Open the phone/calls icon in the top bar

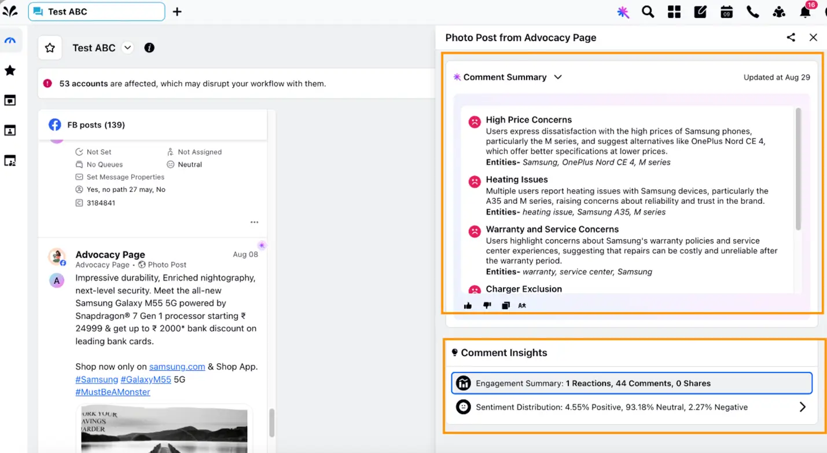pos(752,11)
